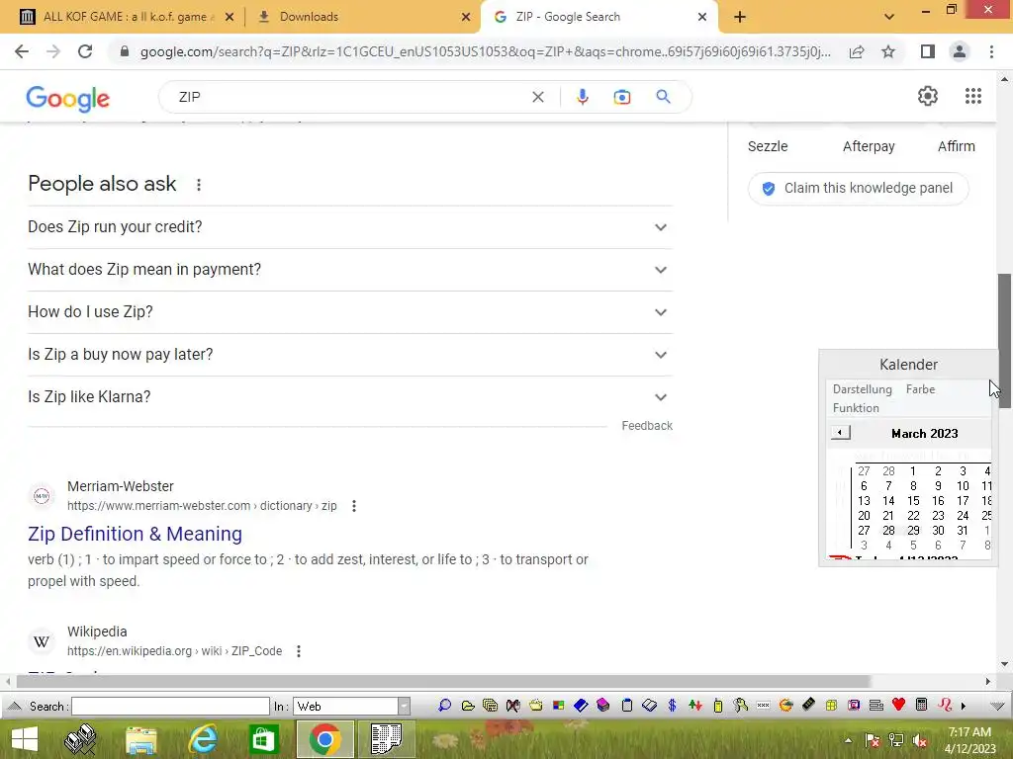The image size is (1013, 759).
Task: Expand 'What does Zip mean in payment?'
Action: (x=350, y=270)
